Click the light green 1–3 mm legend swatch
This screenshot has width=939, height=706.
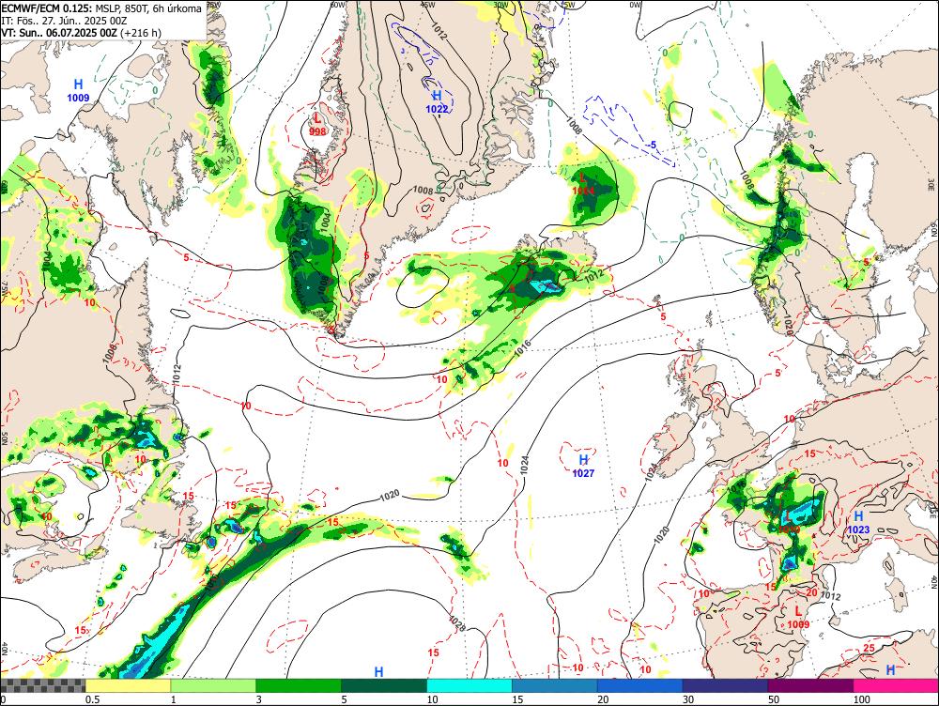click(x=213, y=685)
